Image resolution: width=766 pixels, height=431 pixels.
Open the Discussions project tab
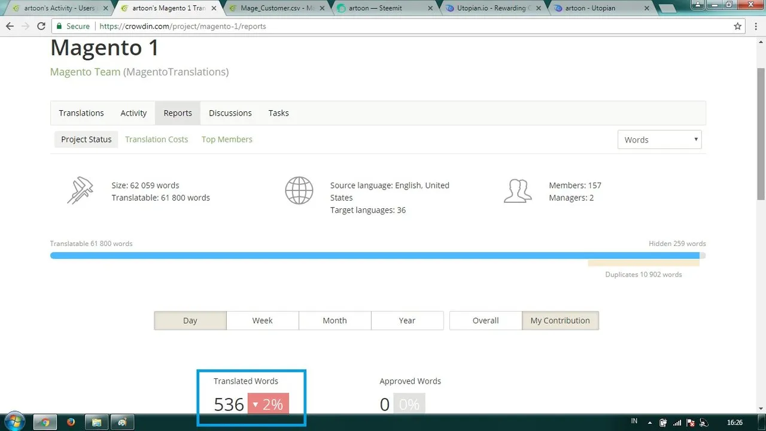(230, 113)
